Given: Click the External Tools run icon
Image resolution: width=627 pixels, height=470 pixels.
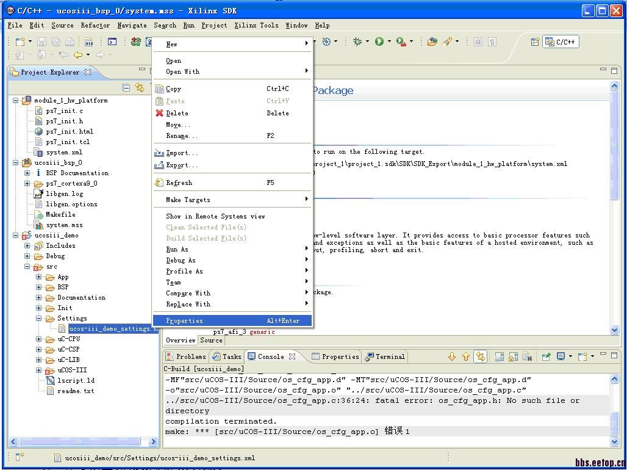Looking at the screenshot, I should (x=401, y=42).
